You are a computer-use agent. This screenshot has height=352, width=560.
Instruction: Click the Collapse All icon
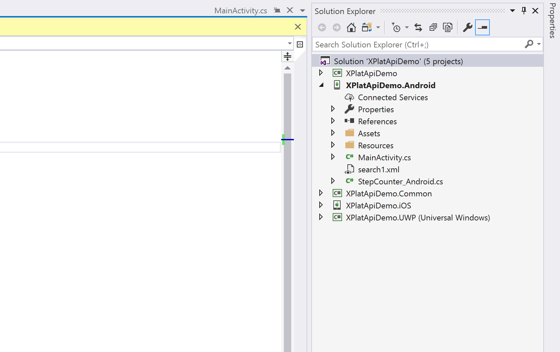point(433,27)
